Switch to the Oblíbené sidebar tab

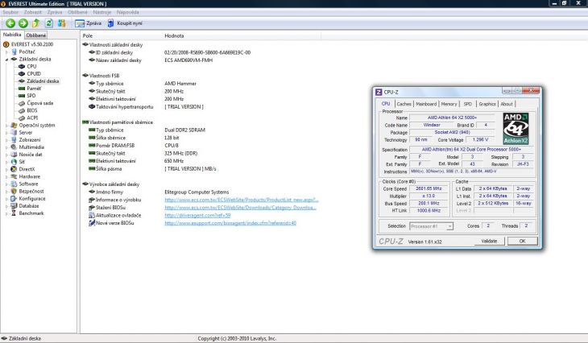[36, 35]
